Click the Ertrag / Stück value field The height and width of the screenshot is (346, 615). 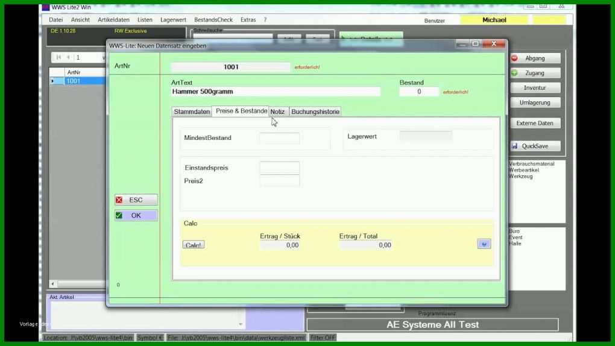point(280,245)
